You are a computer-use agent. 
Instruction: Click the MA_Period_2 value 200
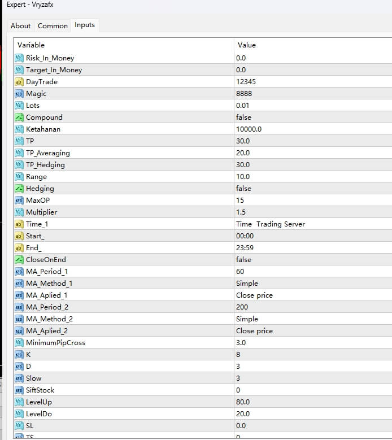[242, 307]
